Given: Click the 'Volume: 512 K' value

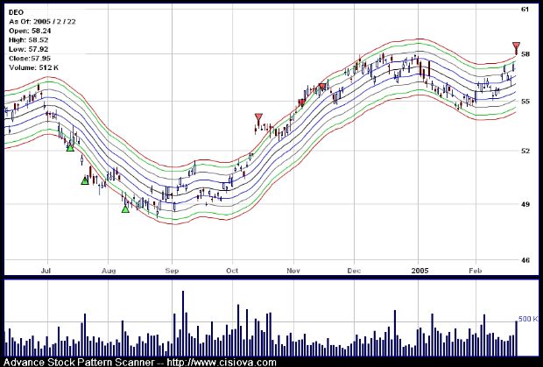Looking at the screenshot, I should [x=33, y=67].
